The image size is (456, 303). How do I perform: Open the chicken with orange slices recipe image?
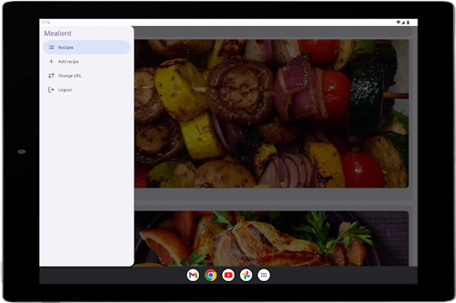point(271,238)
